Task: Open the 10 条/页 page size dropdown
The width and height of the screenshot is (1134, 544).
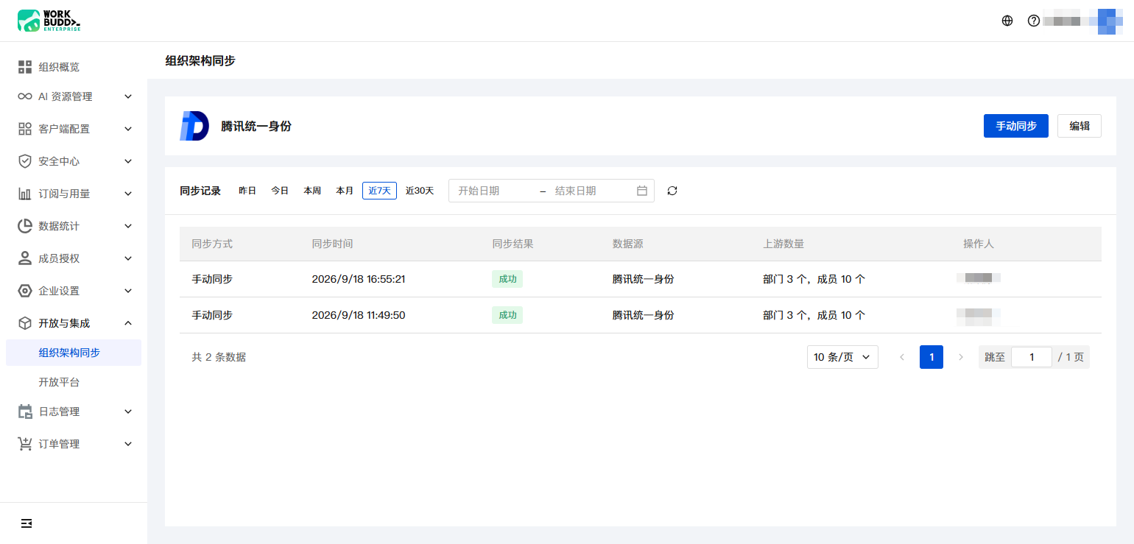Action: (x=842, y=357)
